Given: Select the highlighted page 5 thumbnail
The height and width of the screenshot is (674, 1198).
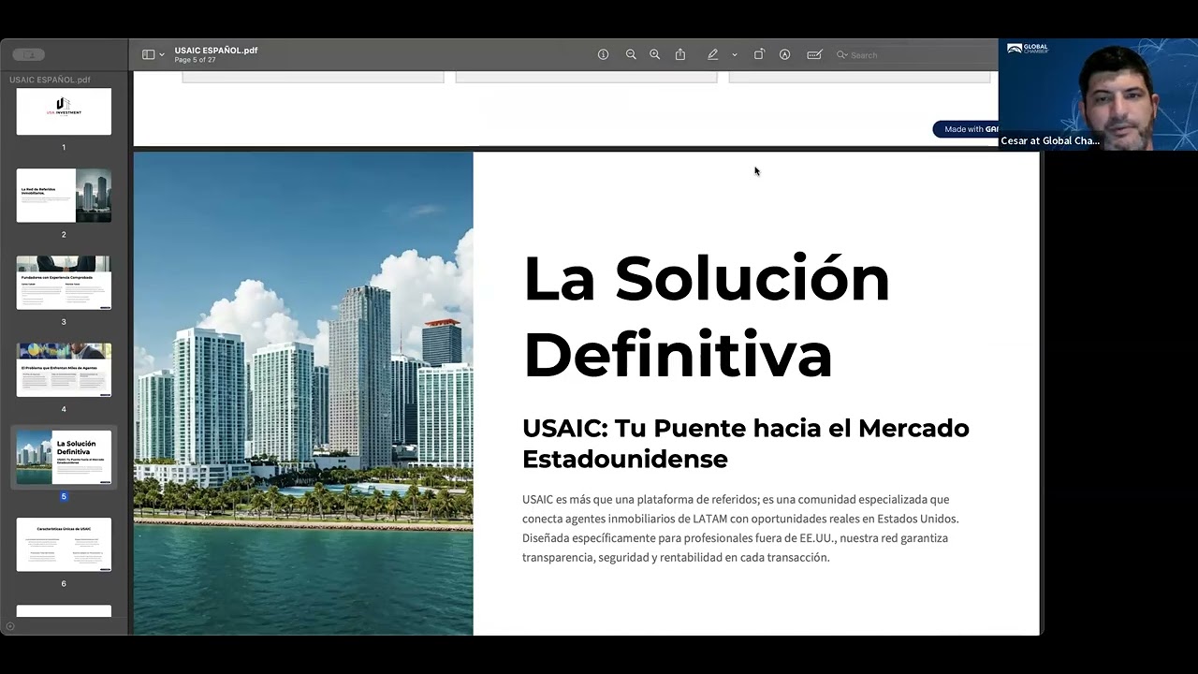Looking at the screenshot, I should coord(64,457).
